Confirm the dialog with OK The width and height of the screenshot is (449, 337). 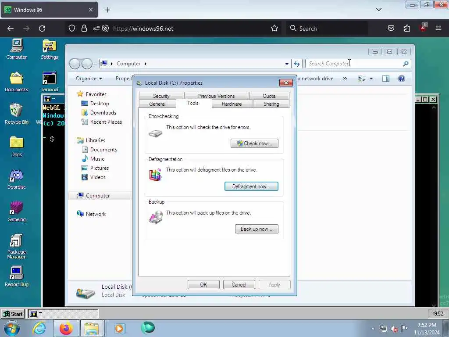(203, 284)
